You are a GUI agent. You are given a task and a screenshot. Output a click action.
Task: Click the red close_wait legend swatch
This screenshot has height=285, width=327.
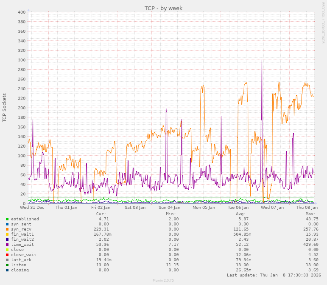coord(7,255)
